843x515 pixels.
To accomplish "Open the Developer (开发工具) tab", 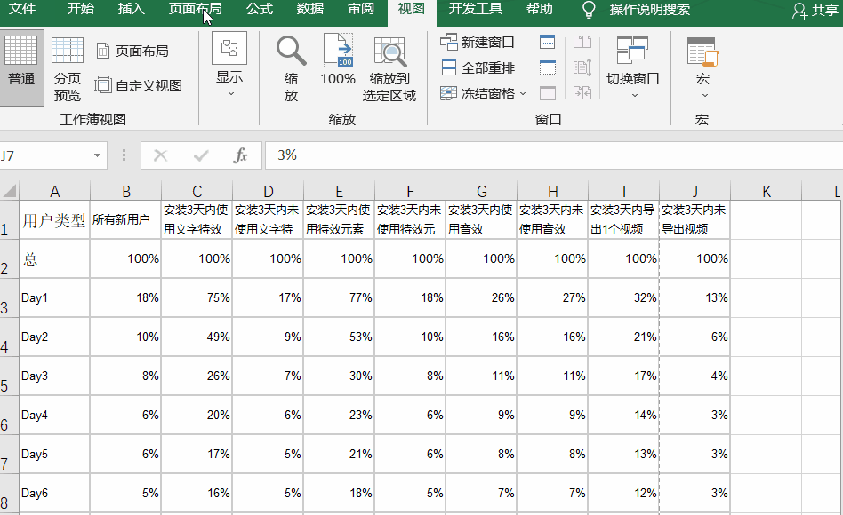I will 475,9.
